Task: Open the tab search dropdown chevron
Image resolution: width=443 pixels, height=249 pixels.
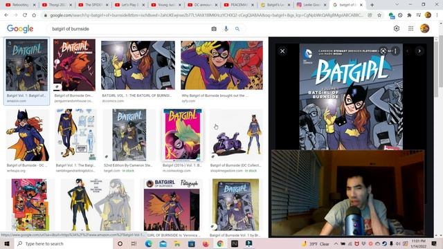Action: 397,5
